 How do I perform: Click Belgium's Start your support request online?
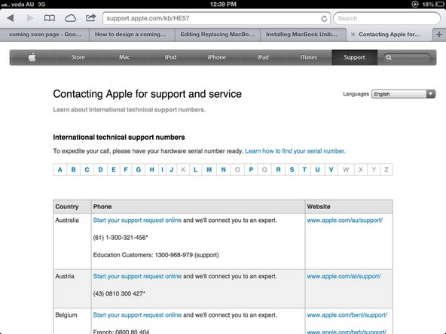(137, 315)
